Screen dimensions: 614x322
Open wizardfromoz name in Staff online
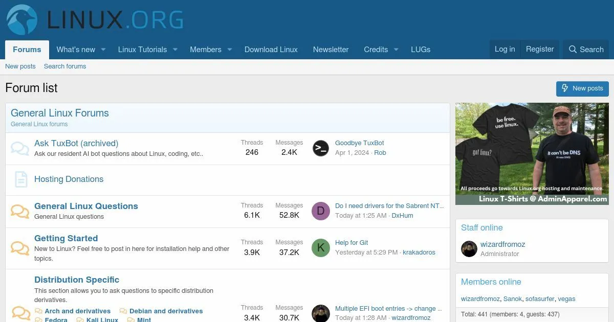pos(503,244)
